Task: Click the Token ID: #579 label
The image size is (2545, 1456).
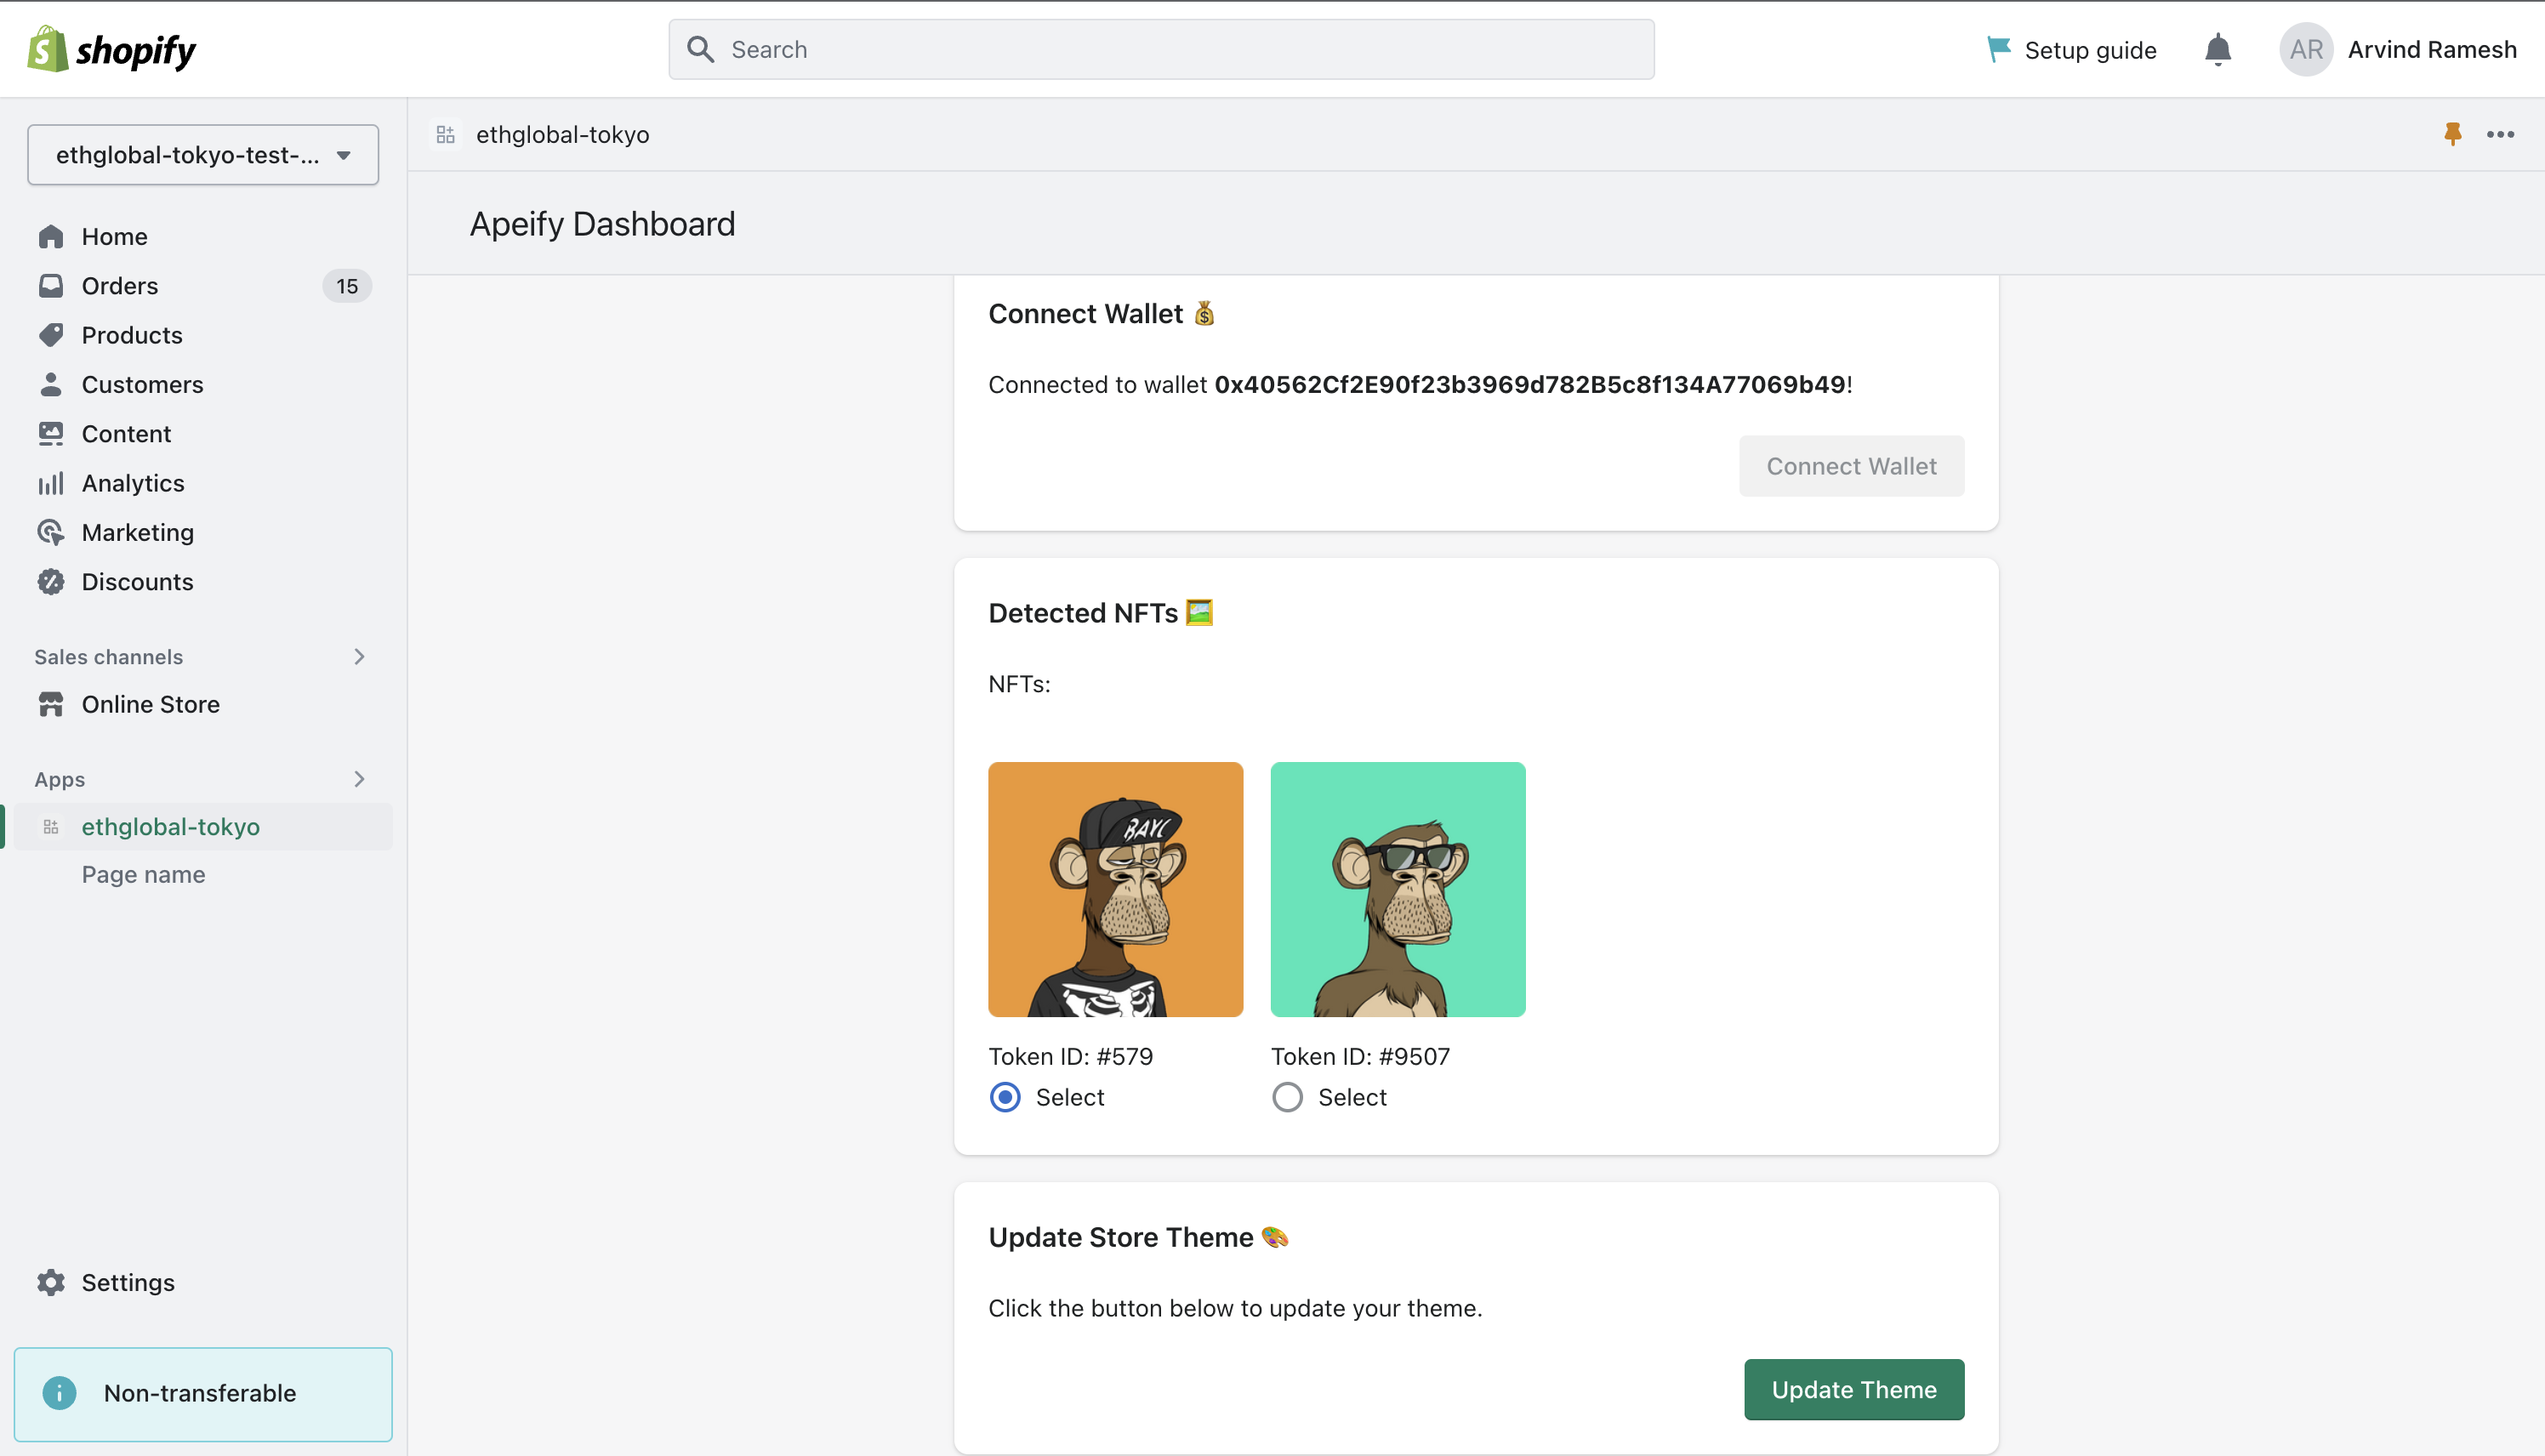Action: 1070,1056
